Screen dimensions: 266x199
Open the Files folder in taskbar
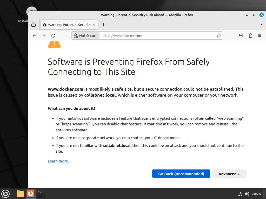20,194
